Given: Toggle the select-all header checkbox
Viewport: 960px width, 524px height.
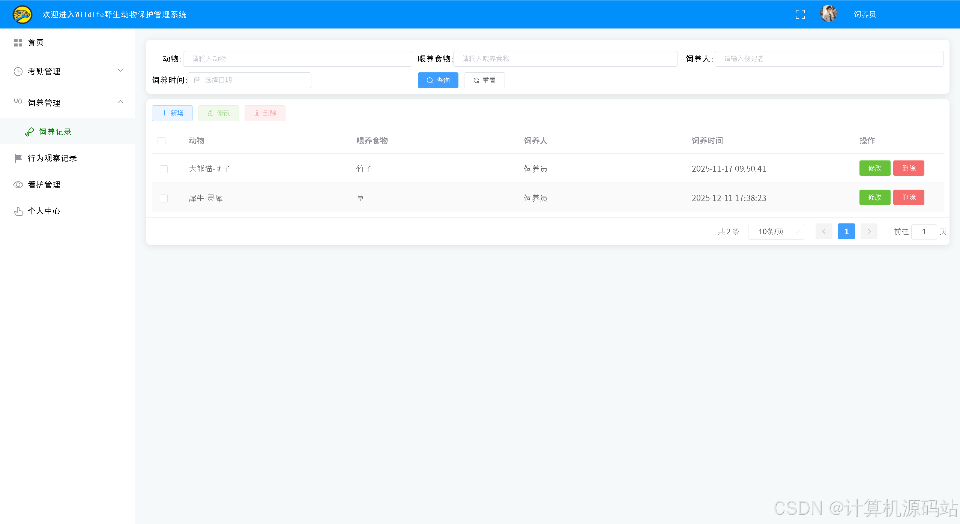Looking at the screenshot, I should [x=162, y=141].
